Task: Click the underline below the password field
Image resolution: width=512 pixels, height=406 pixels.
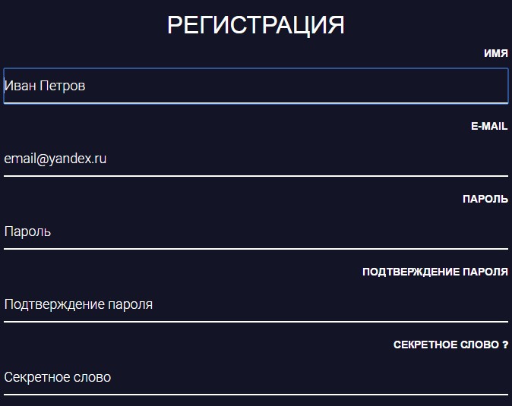Action: [256, 249]
